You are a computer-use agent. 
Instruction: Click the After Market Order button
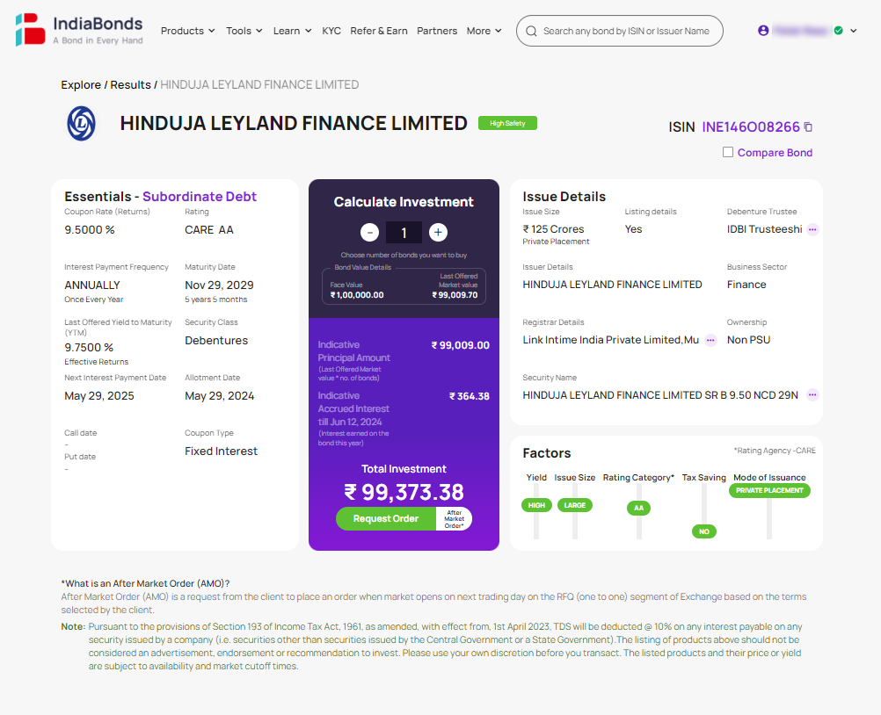[x=454, y=518]
